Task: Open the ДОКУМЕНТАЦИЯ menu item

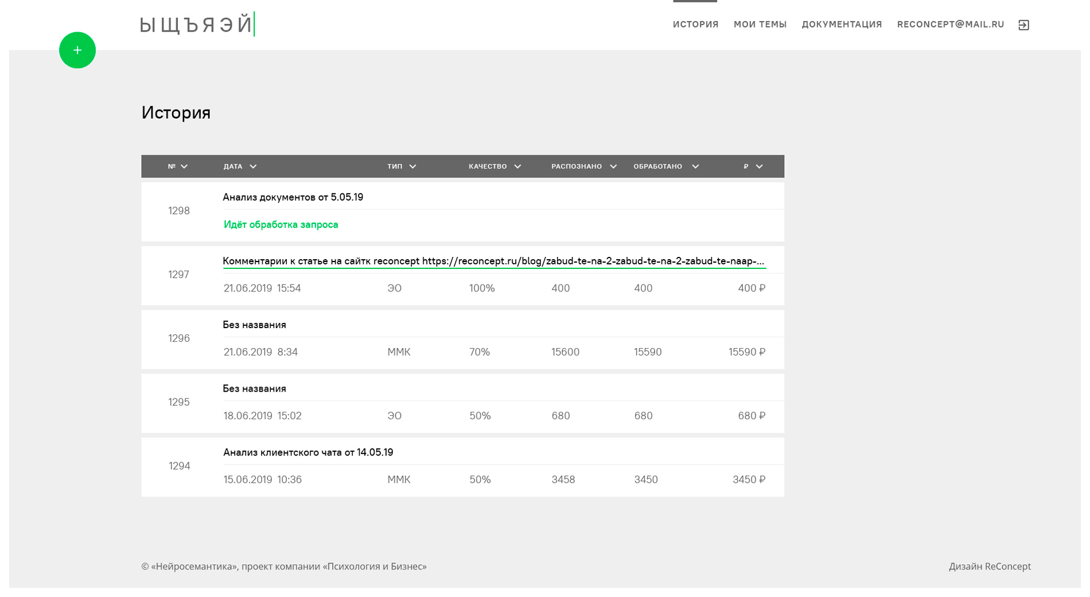Action: point(842,25)
